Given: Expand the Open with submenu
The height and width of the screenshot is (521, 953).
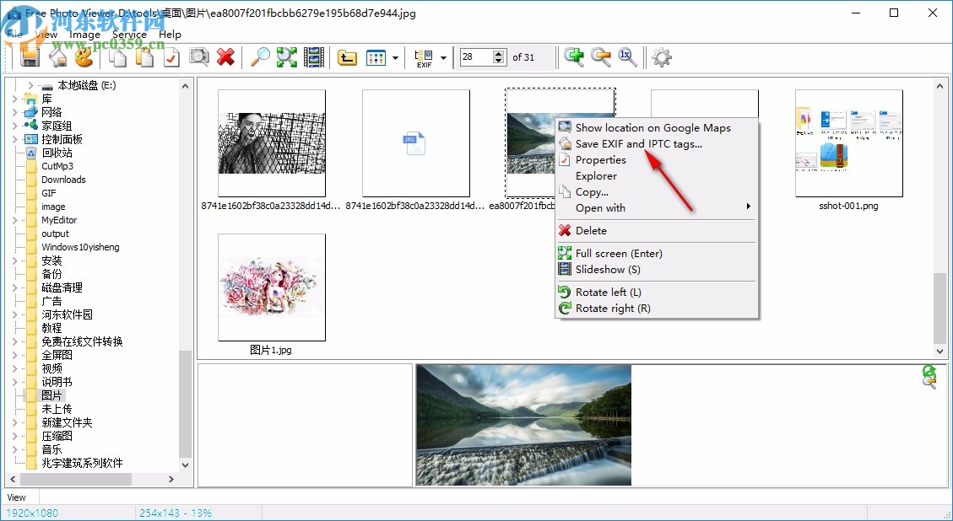Looking at the screenshot, I should tap(746, 207).
